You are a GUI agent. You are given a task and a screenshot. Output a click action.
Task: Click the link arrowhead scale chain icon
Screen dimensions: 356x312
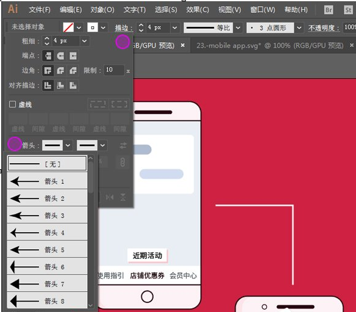tap(123, 162)
